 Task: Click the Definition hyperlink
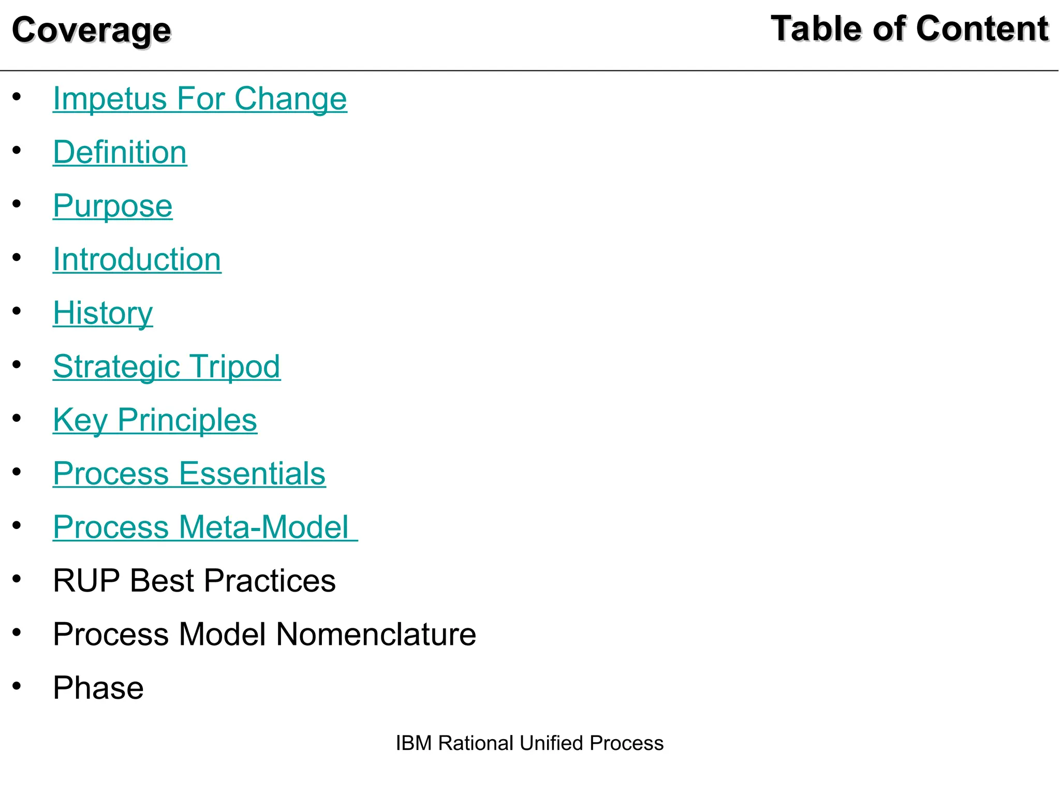120,152
